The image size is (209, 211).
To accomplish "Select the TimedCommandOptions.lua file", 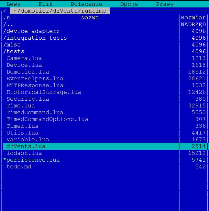I will coord(47,119).
